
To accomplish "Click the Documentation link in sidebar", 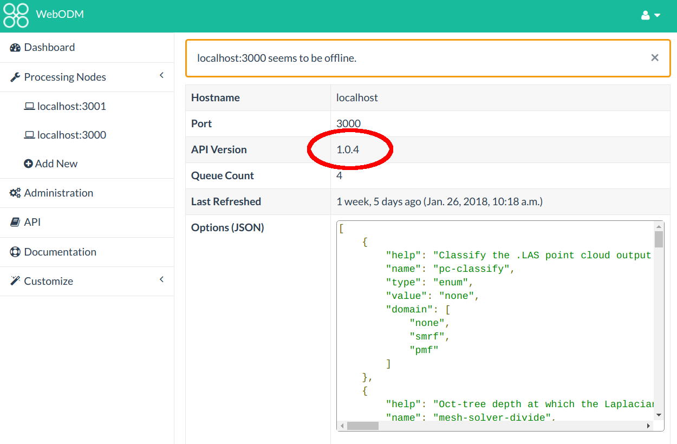I will tap(60, 252).
